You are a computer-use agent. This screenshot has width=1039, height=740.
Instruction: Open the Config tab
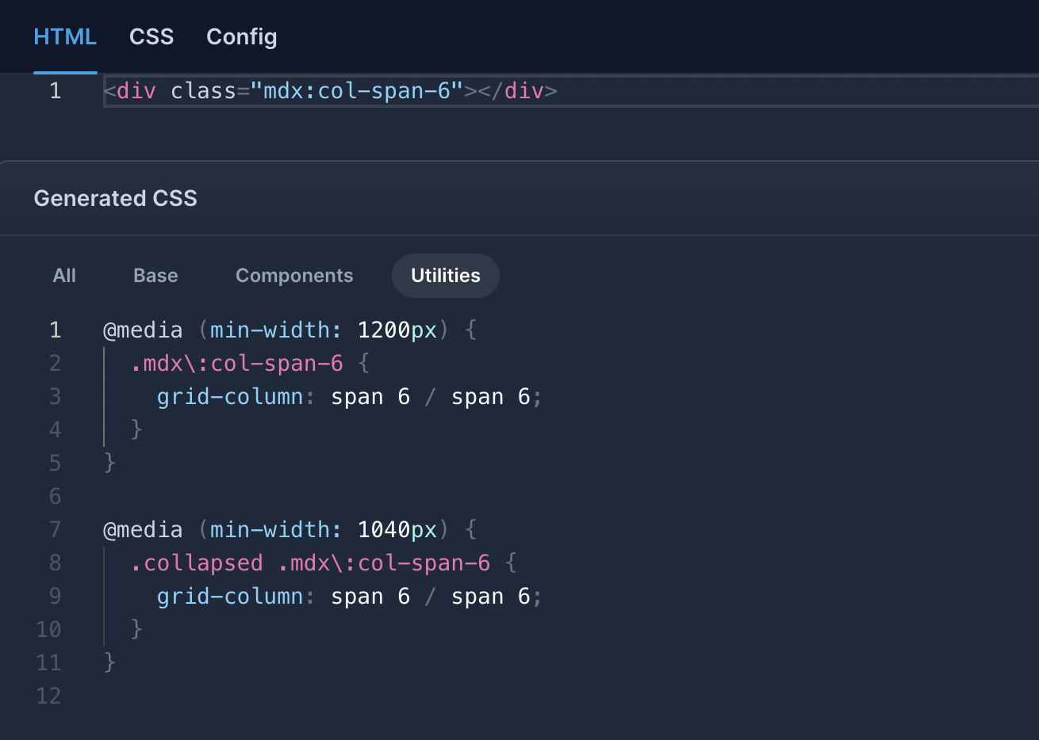(241, 36)
